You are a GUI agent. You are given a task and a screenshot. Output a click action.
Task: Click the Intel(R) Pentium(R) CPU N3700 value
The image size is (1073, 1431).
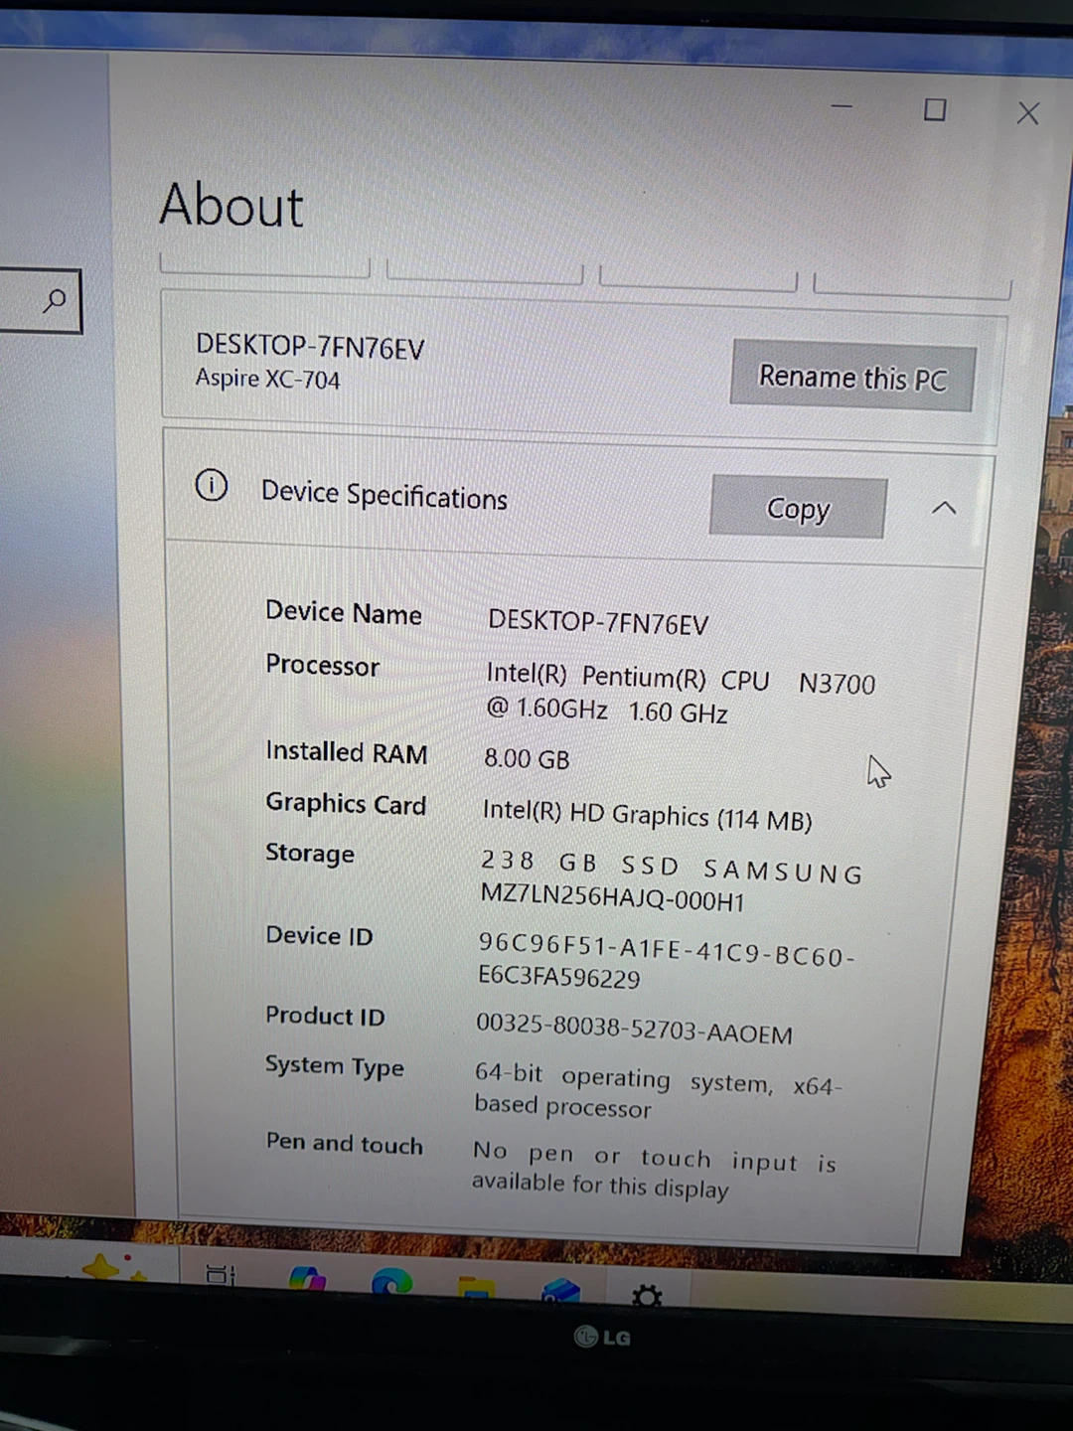[681, 695]
